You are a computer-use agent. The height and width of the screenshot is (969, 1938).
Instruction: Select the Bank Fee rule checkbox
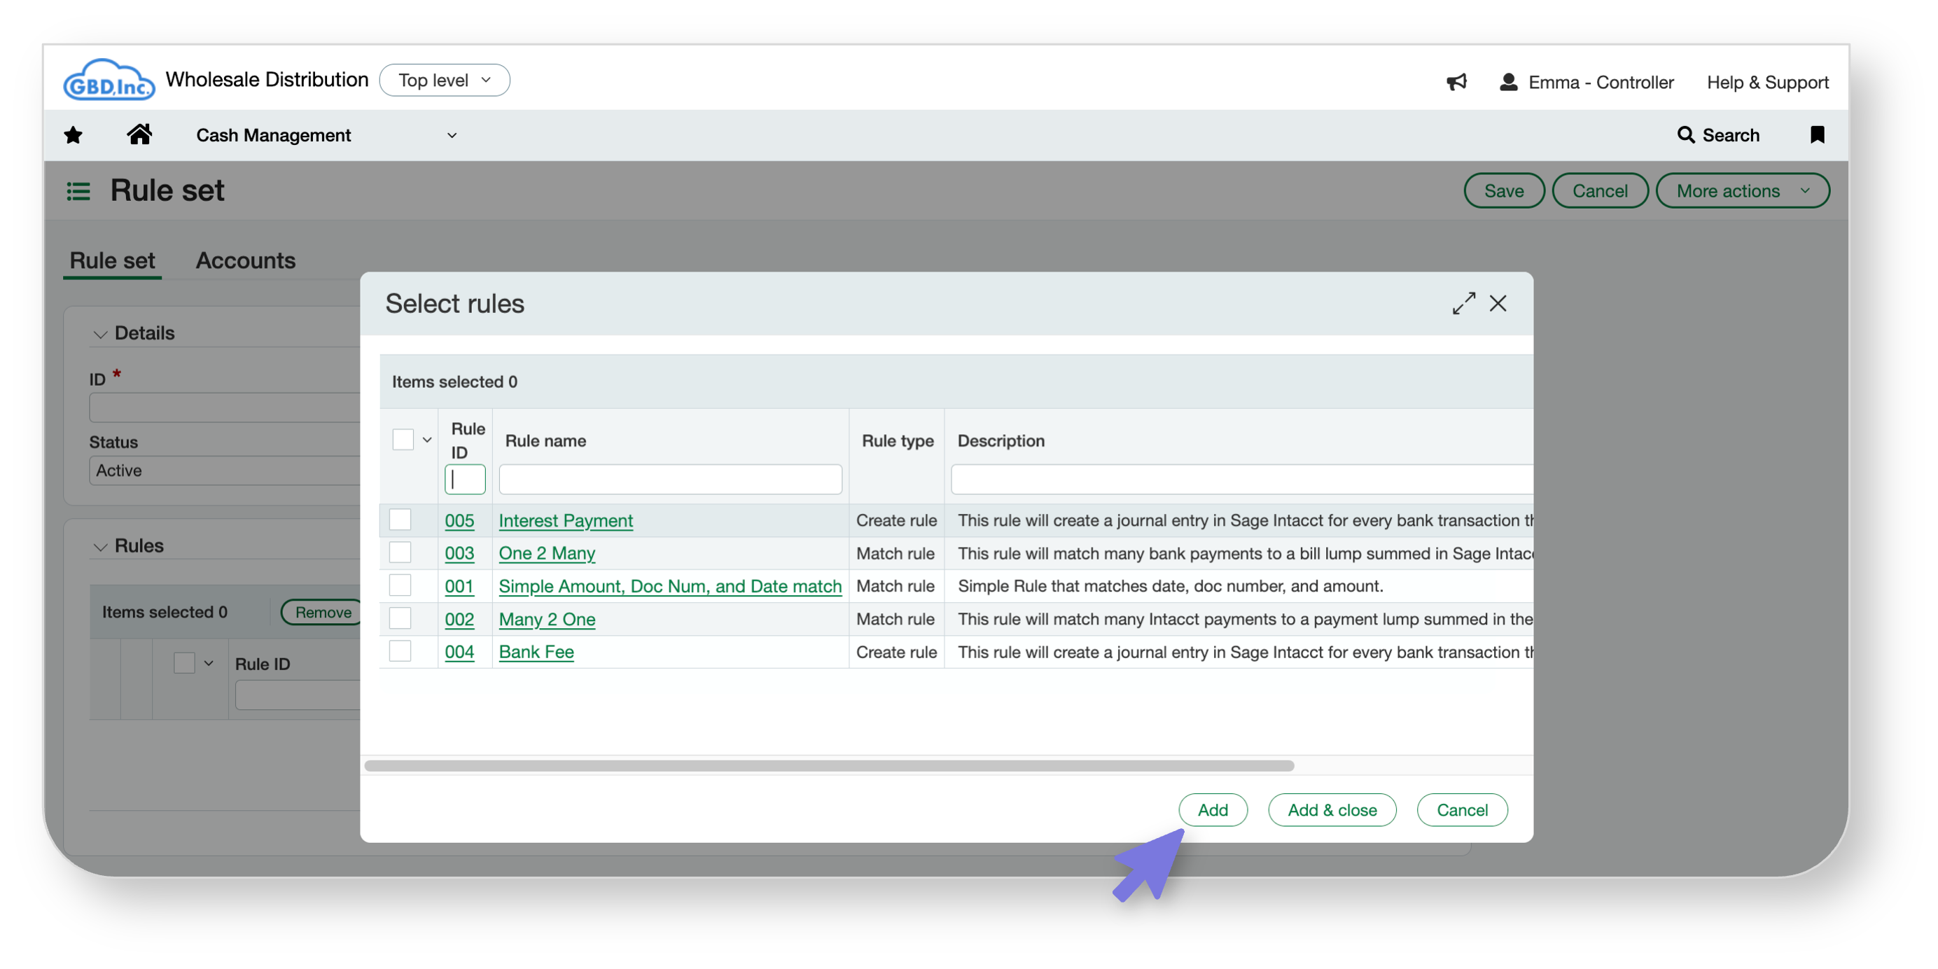click(400, 652)
